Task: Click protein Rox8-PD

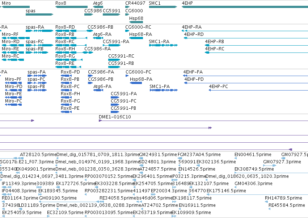Action: pyautogui.click(x=66, y=76)
